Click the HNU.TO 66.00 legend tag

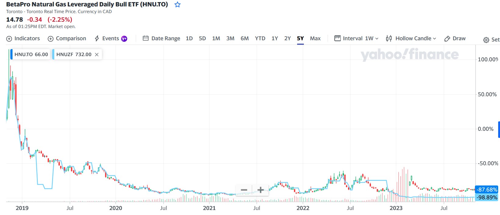pyautogui.click(x=30, y=54)
